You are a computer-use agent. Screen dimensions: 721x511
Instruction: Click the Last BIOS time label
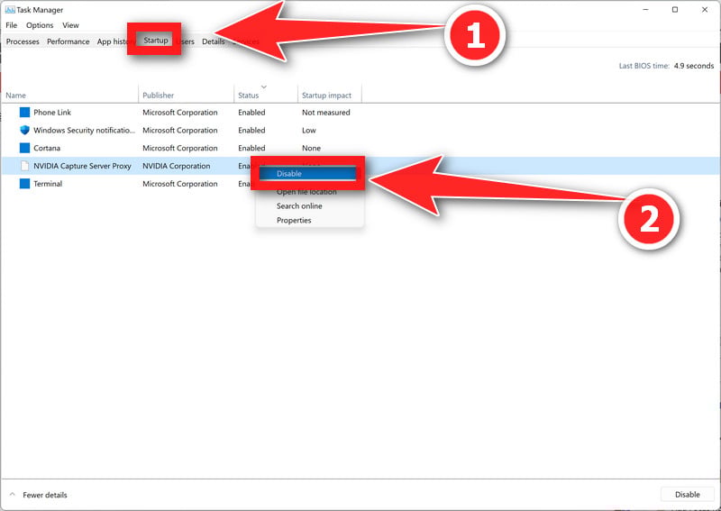(643, 66)
